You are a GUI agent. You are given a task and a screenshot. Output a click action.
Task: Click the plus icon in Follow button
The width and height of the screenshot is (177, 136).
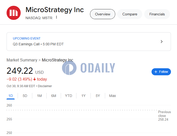click(156, 72)
